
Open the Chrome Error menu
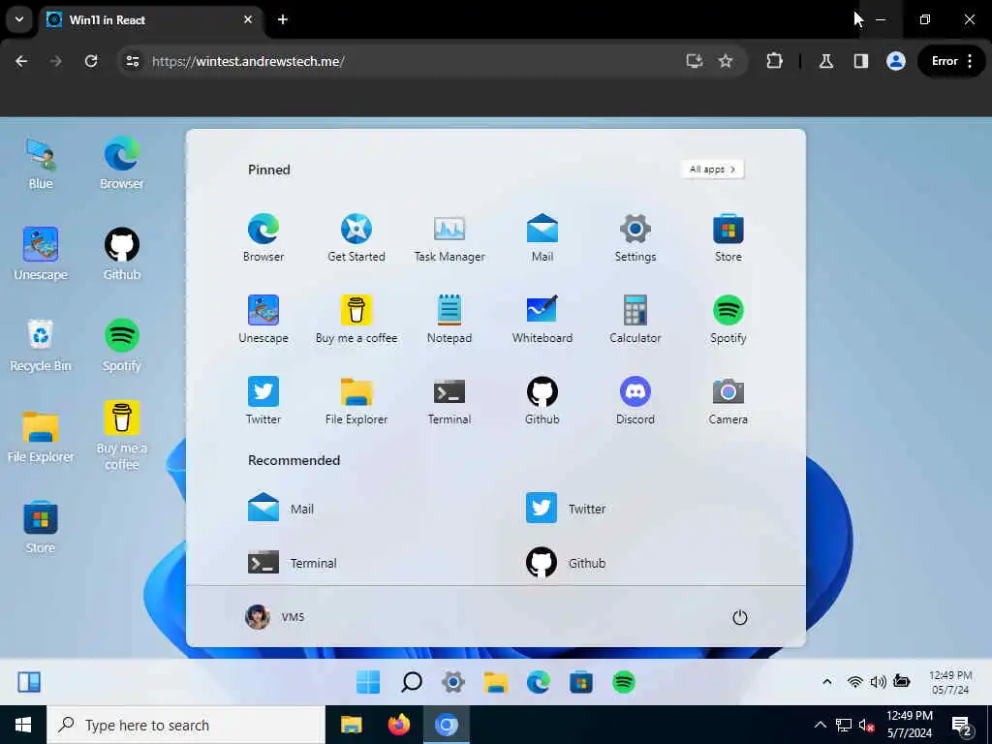tap(952, 61)
